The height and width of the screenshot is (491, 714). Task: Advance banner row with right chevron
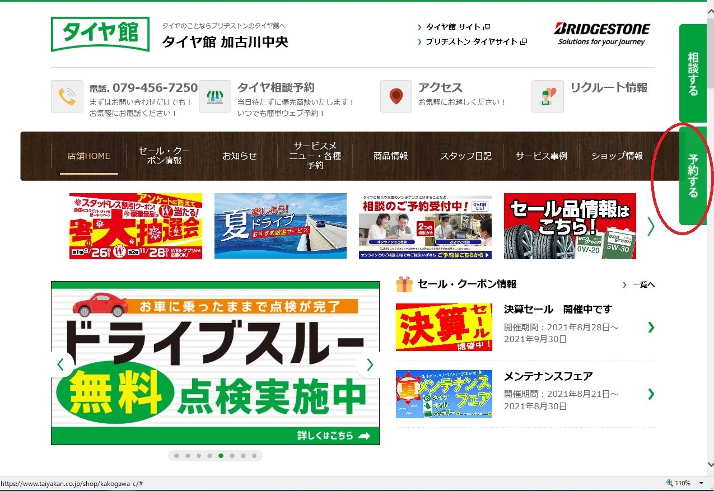pyautogui.click(x=651, y=226)
